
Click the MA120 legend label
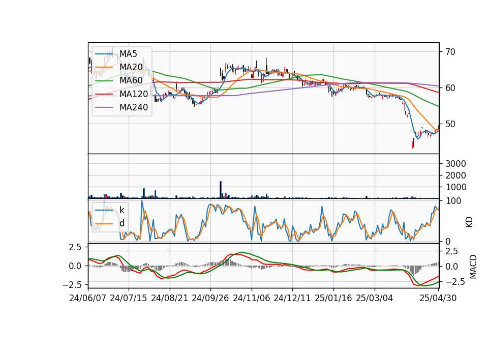coord(134,94)
